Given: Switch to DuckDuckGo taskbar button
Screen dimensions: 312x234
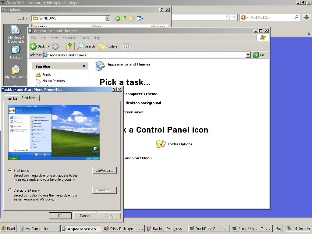Looking at the screenshot, I should [x=209, y=229].
